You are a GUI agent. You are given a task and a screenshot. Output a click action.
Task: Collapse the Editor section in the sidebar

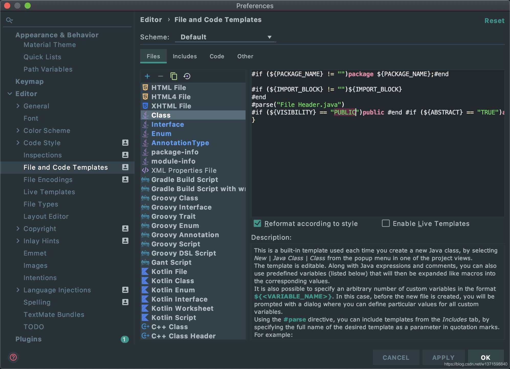(10, 94)
